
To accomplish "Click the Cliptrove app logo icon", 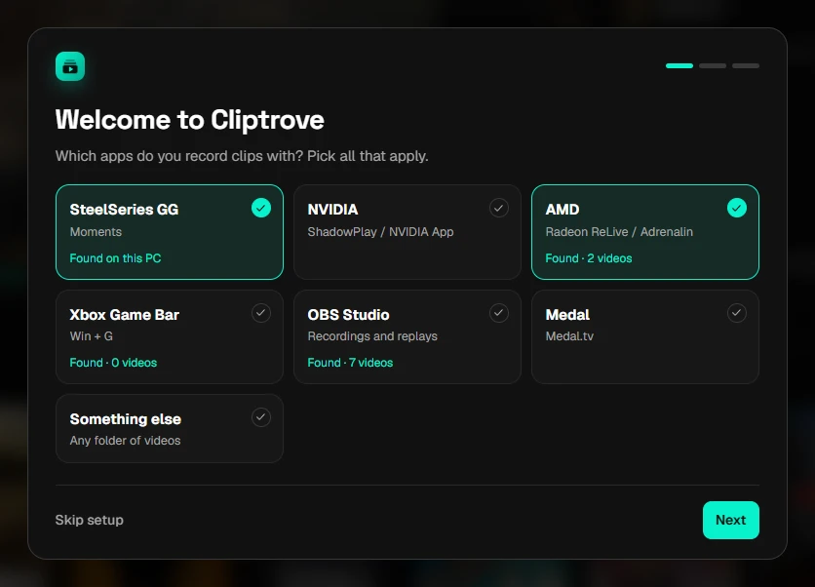I will (x=70, y=66).
